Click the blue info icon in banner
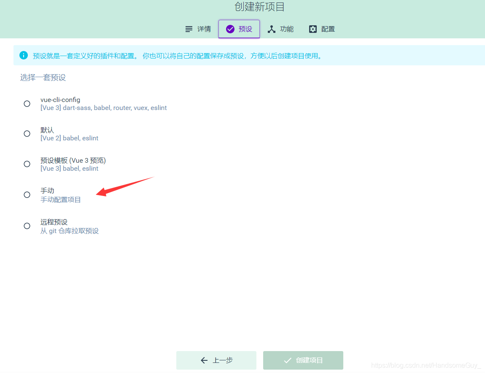 (24, 55)
